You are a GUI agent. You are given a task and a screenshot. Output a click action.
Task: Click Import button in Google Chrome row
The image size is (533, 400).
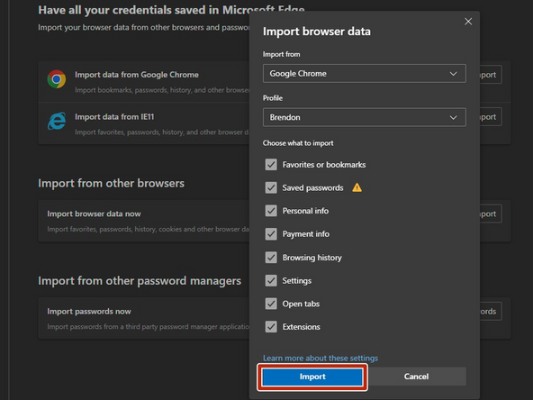491,75
